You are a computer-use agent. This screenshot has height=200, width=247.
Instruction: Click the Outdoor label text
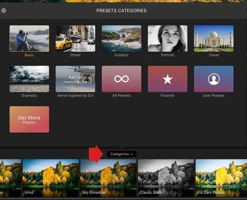(x=122, y=55)
